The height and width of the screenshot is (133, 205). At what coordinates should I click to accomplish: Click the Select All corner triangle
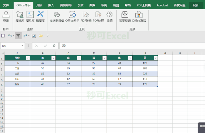[3, 53]
